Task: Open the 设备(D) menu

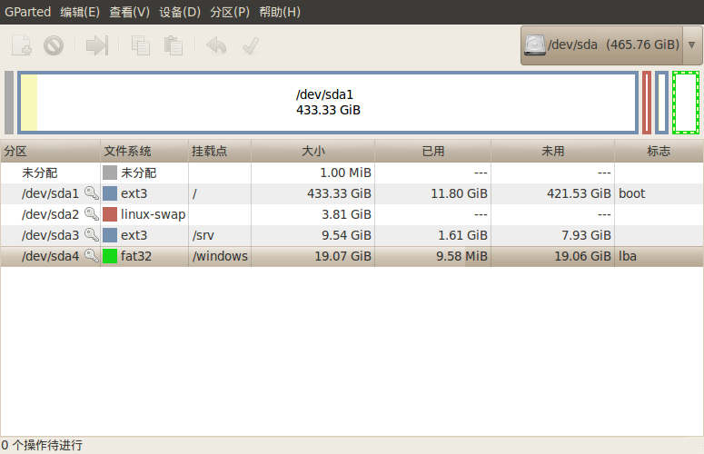Action: click(x=180, y=12)
